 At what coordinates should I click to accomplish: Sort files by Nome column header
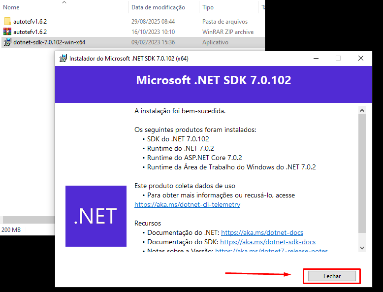point(11,7)
